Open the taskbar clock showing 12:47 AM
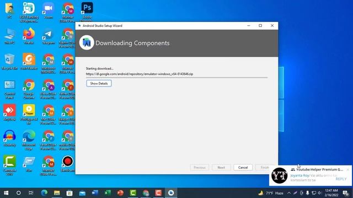 pos(331,193)
